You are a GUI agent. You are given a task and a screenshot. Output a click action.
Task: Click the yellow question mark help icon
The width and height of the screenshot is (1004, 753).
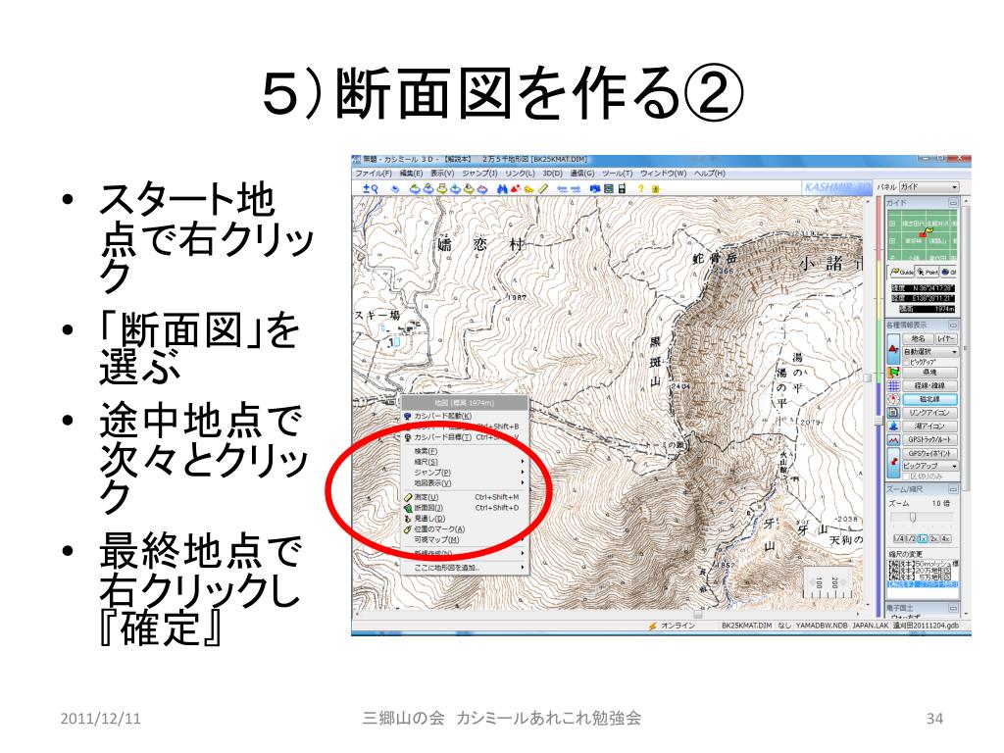pos(640,189)
